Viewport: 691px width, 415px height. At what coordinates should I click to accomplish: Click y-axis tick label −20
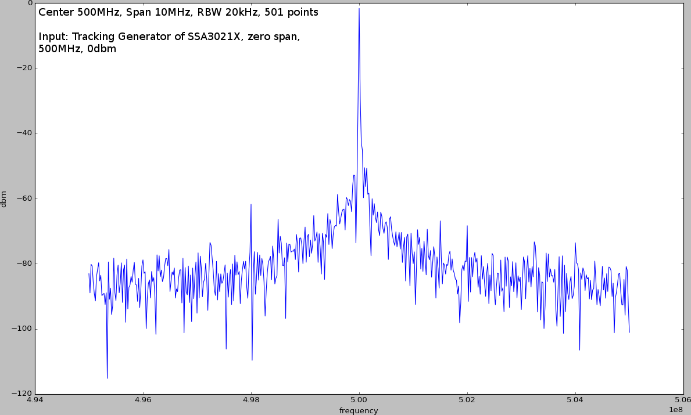[x=24, y=68]
